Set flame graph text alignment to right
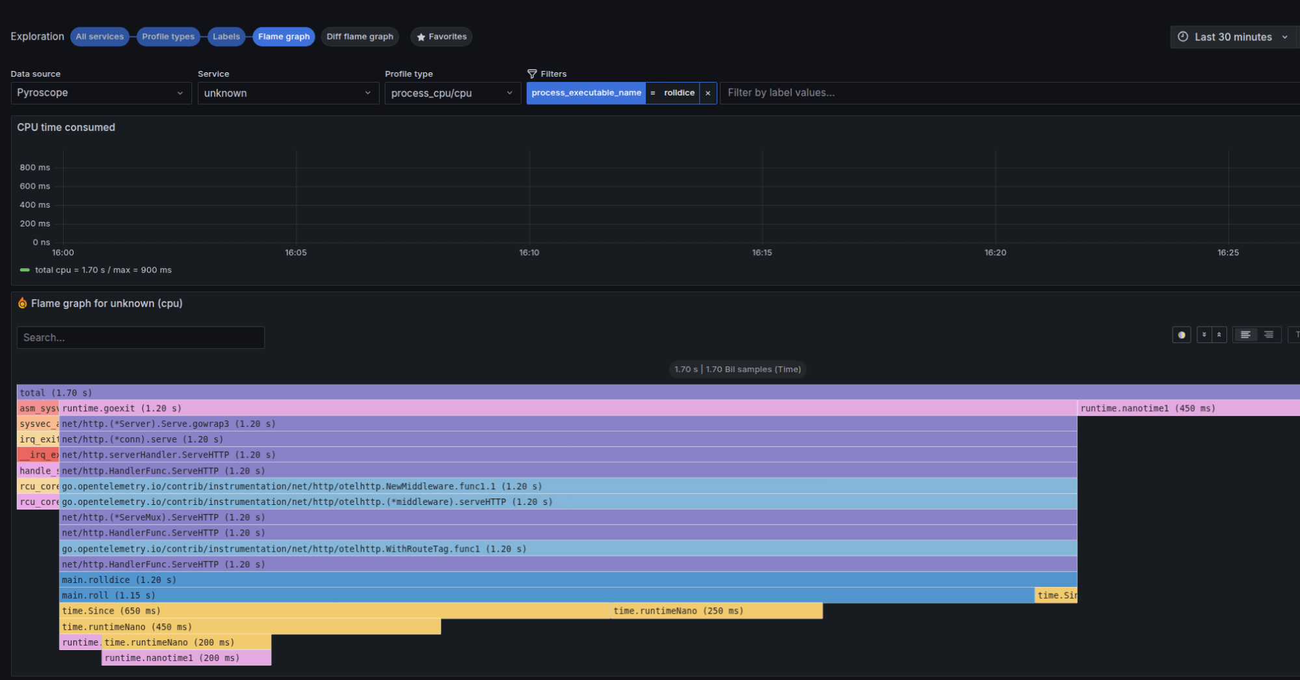Screen dimensions: 1300x680 [x=1268, y=334]
